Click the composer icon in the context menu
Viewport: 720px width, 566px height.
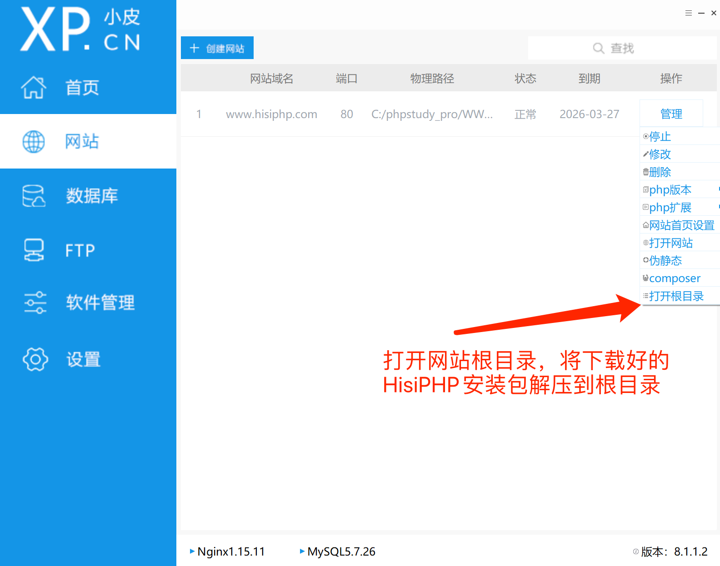pos(646,278)
